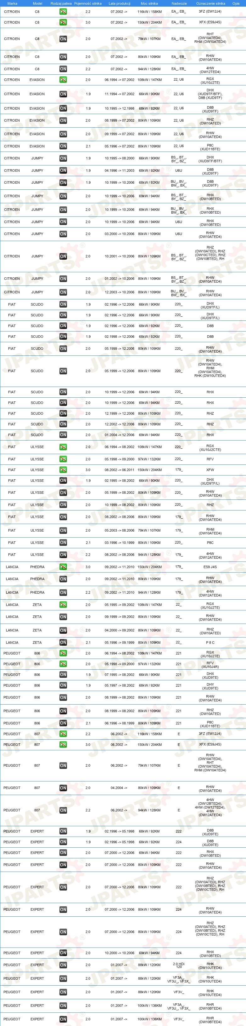This screenshot has height=1026, width=246.
Task: Click petrol icon in Citroen C8 XFX row
Action: (x=63, y=22)
